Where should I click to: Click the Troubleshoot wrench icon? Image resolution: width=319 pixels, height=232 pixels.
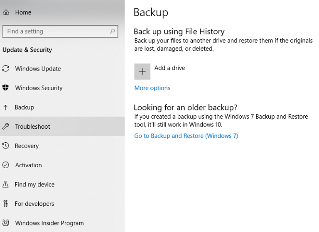6,127
